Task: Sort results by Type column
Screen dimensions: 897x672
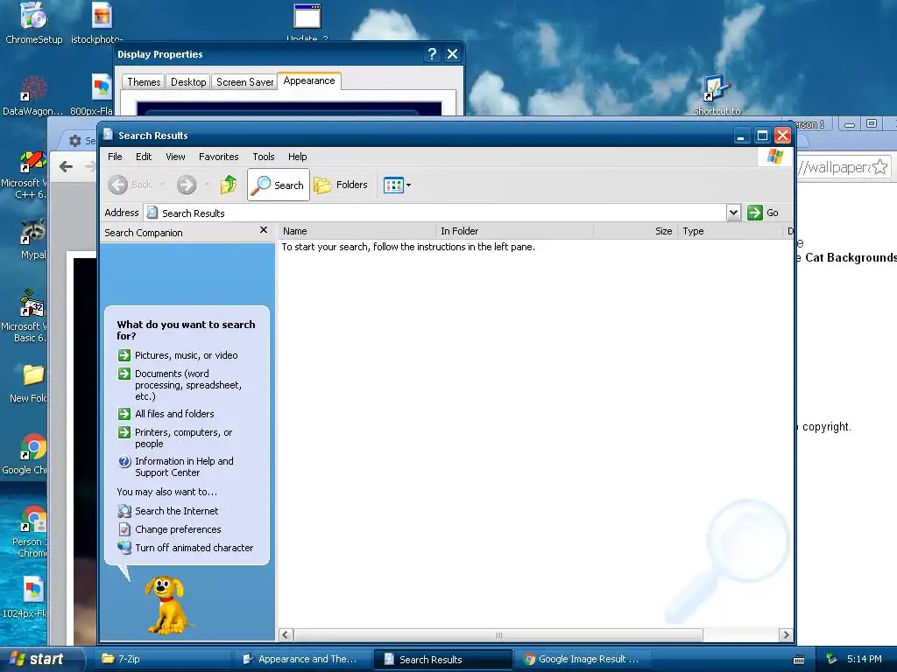Action: click(730, 231)
